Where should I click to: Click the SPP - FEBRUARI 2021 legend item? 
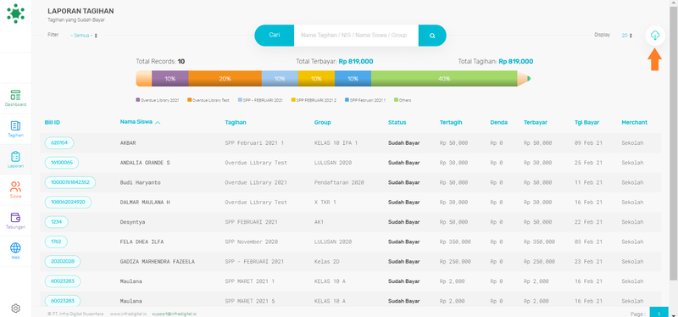[x=260, y=100]
